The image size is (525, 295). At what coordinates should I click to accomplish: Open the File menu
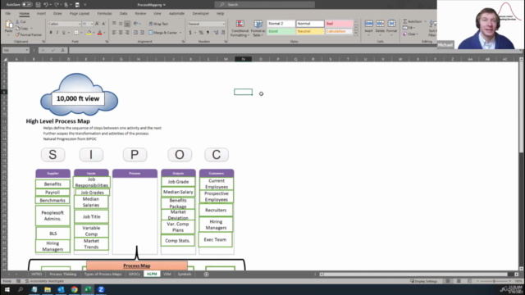7,14
